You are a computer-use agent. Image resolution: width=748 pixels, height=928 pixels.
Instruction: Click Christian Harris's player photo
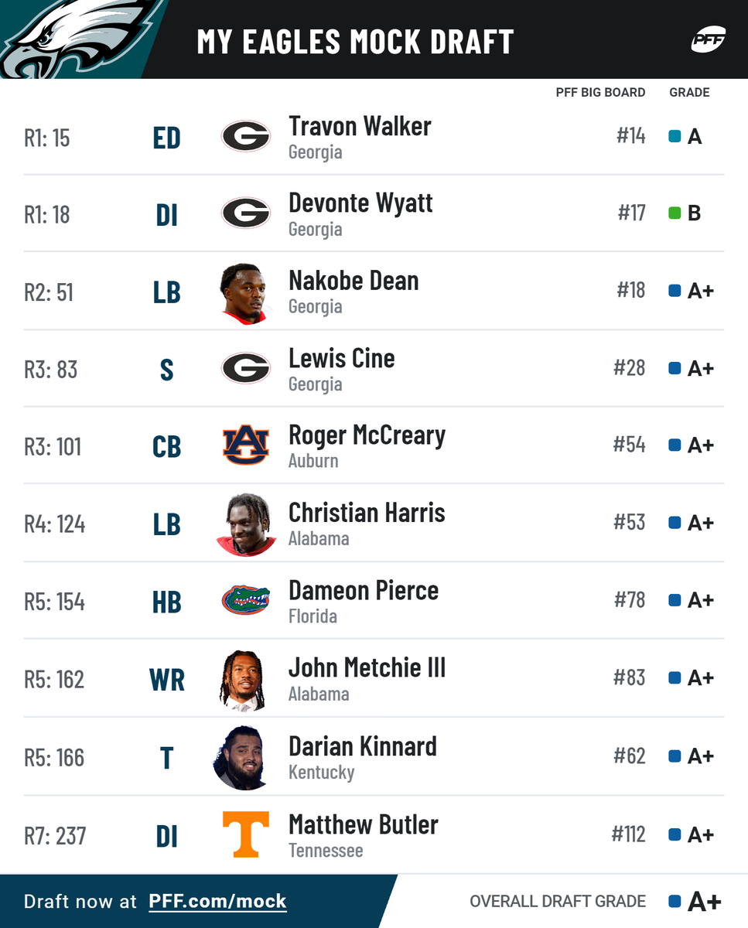247,525
